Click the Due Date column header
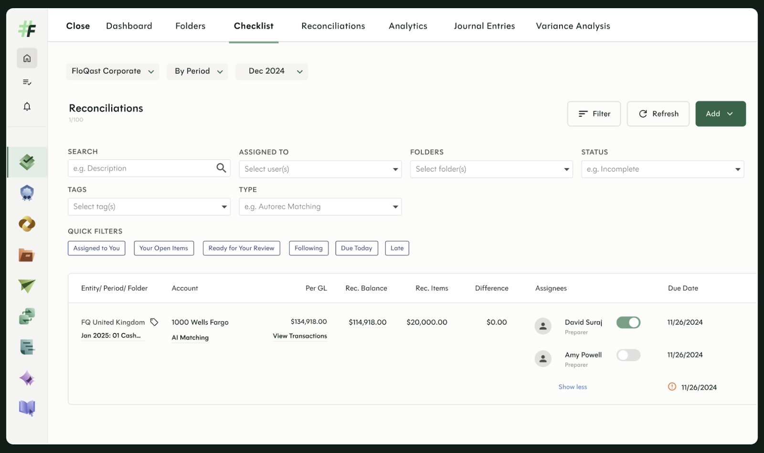The height and width of the screenshot is (453, 764). coord(683,288)
